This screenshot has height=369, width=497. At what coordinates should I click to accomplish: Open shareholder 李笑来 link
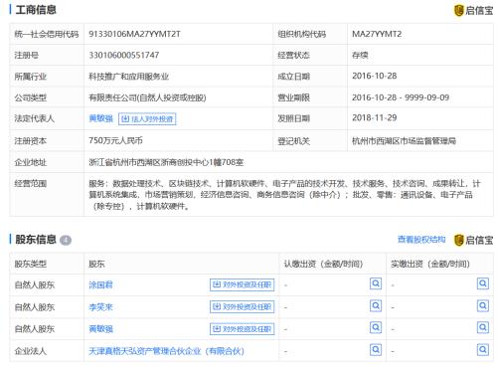(x=100, y=307)
